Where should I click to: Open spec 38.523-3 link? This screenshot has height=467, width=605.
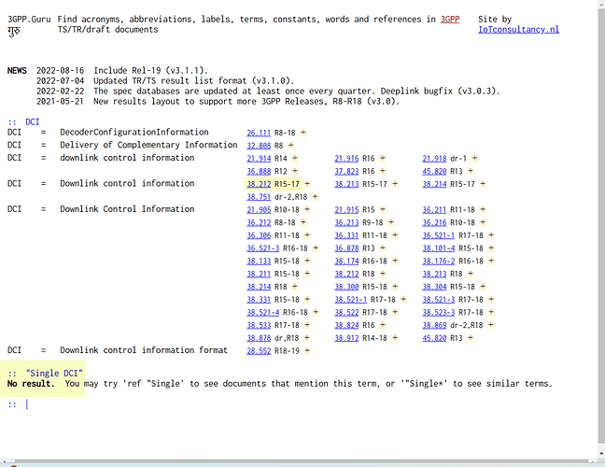(438, 312)
